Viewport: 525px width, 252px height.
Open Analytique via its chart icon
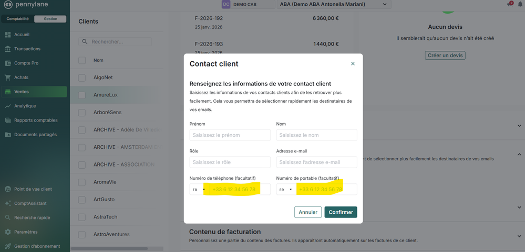pos(8,106)
